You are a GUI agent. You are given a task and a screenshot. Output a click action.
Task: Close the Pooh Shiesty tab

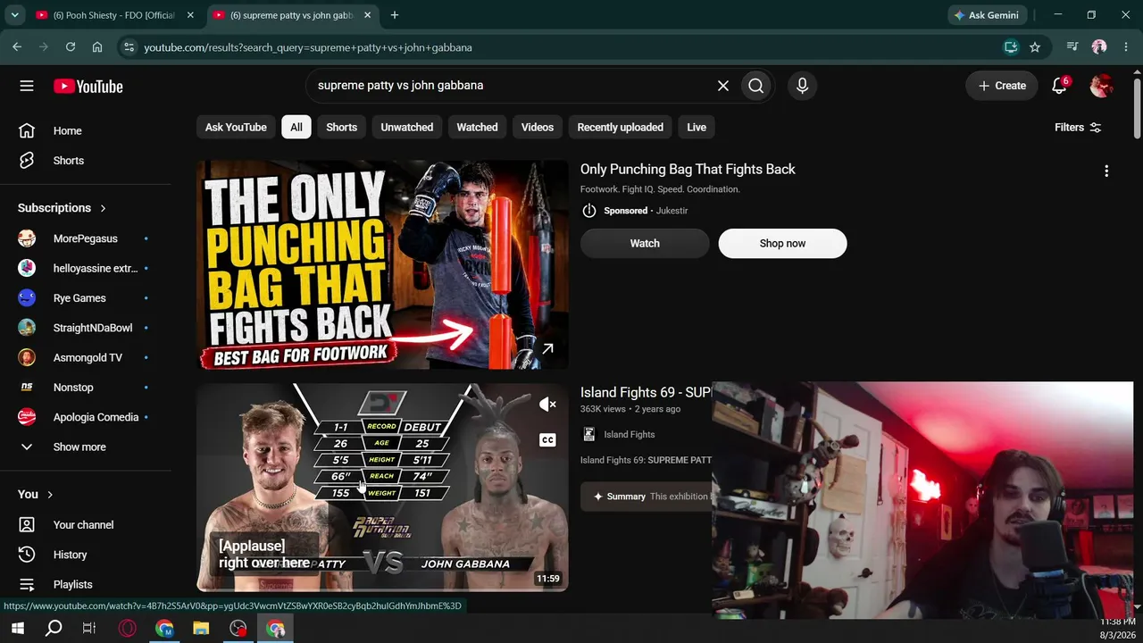pos(190,15)
